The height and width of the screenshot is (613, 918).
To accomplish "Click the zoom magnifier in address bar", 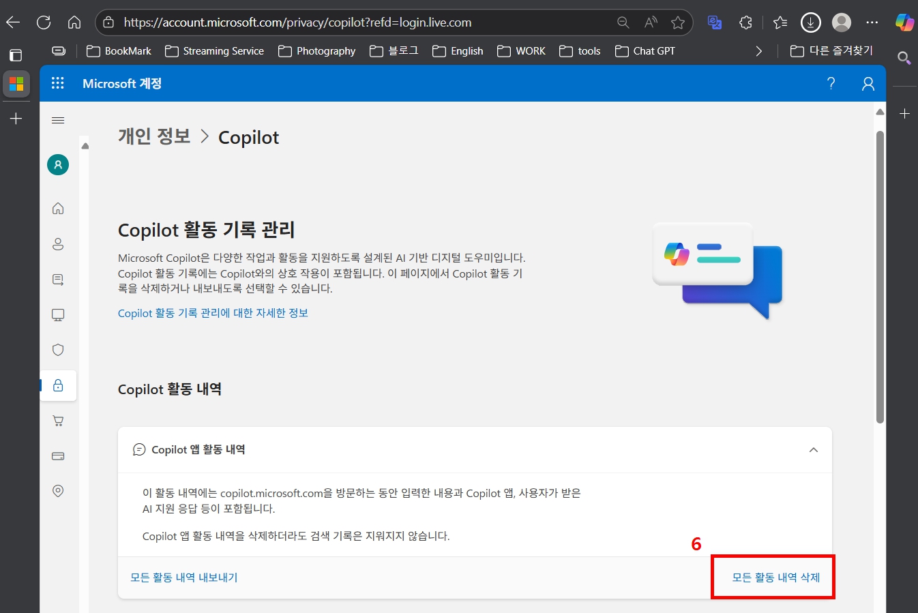I will [x=623, y=23].
